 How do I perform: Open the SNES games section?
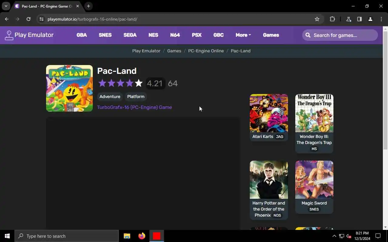(x=105, y=35)
